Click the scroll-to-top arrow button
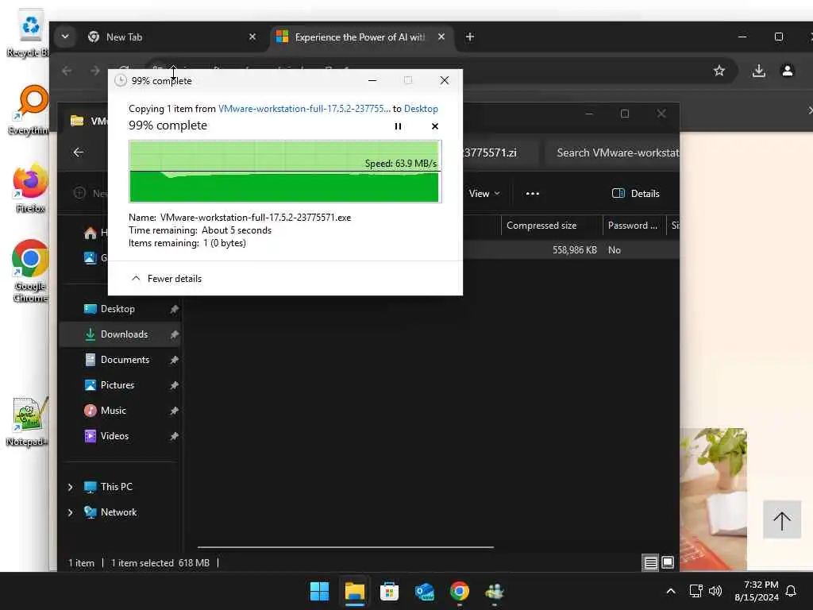The height and width of the screenshot is (610, 813). (782, 519)
